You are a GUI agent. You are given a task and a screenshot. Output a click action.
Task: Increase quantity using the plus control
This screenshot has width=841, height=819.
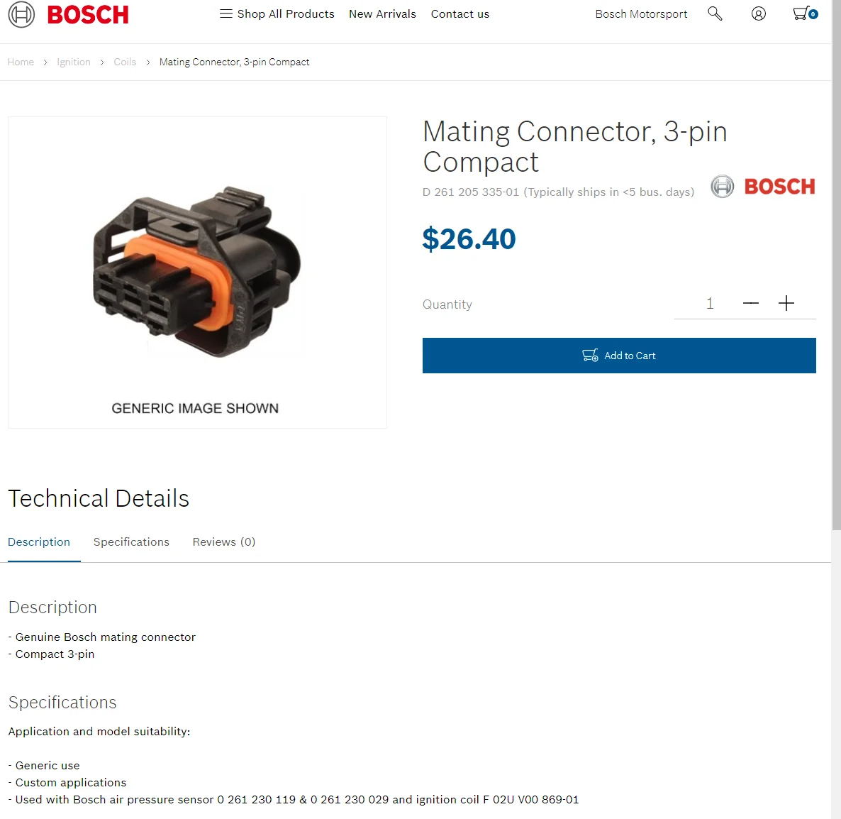tap(786, 303)
